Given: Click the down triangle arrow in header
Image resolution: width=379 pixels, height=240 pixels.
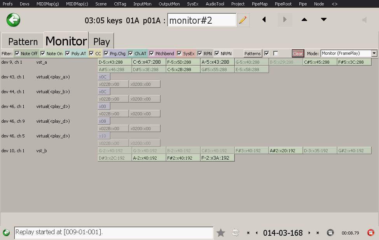Looking at the screenshot, I should [324, 20].
